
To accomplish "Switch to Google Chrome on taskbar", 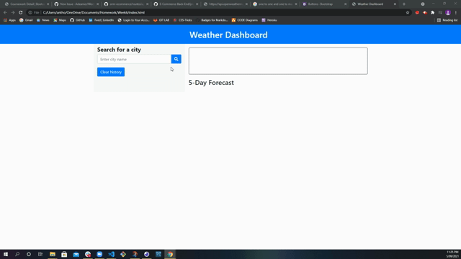I will (170, 254).
